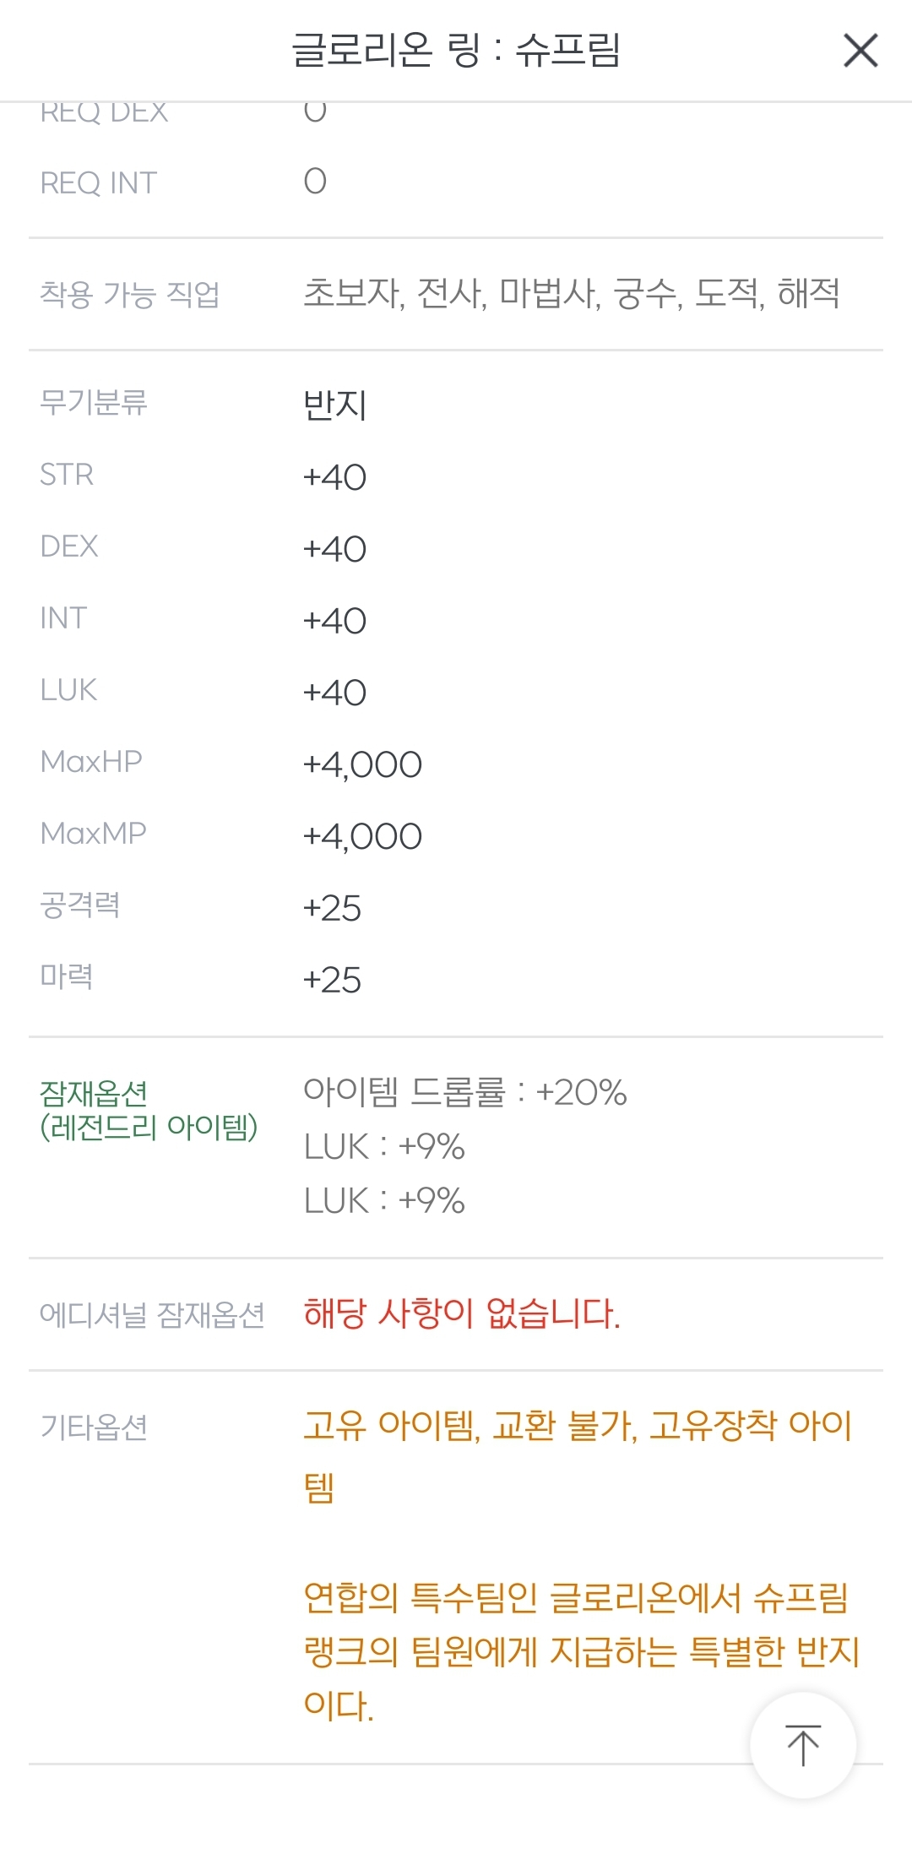
Task: Tap the LUK +40 stat value
Action: (334, 693)
